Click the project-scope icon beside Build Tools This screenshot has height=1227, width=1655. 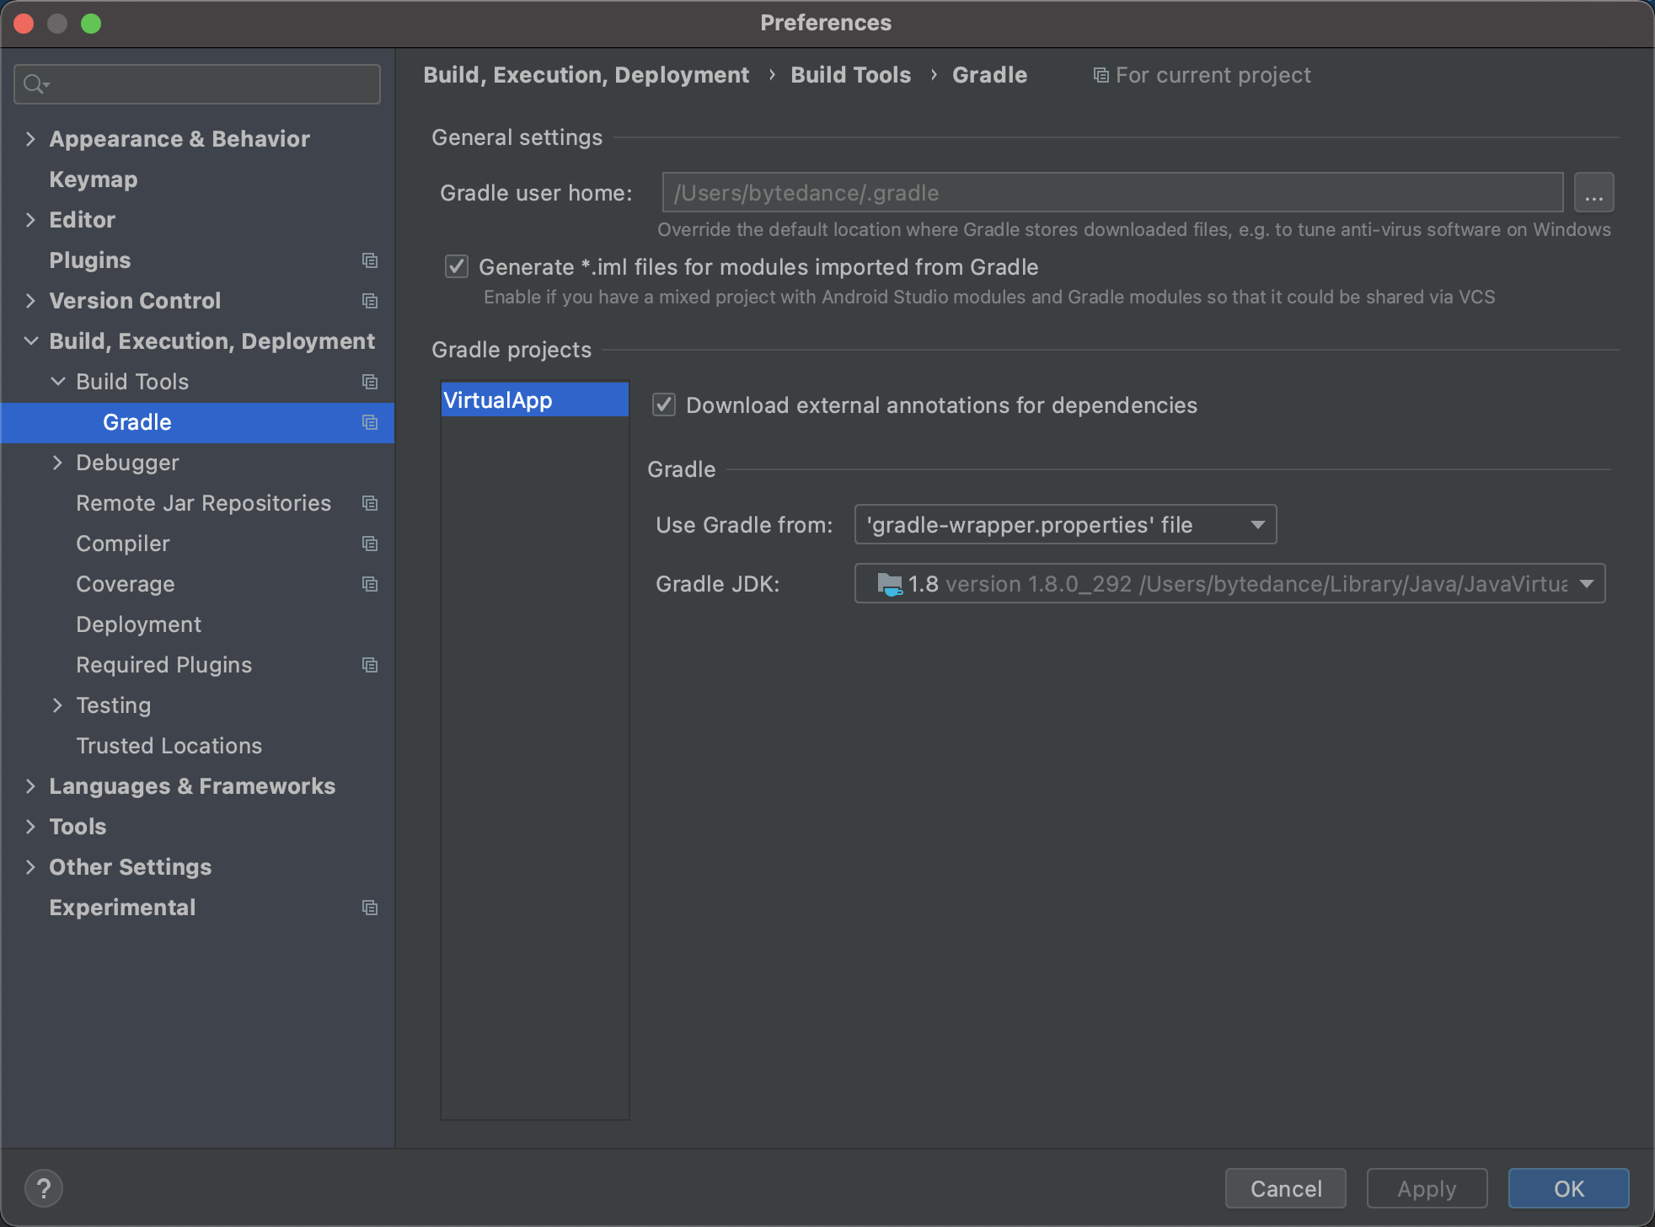point(369,382)
